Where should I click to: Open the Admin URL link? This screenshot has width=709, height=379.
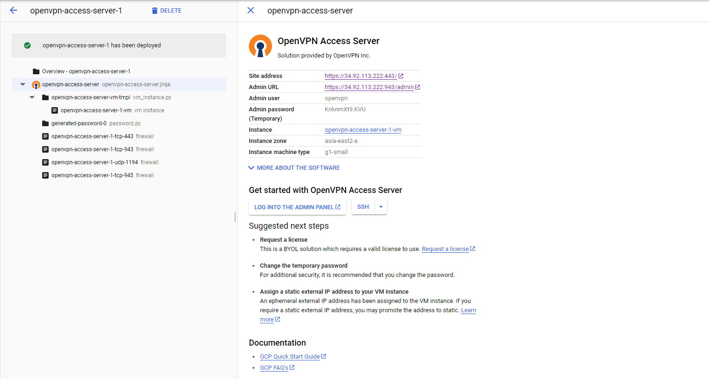pos(369,87)
